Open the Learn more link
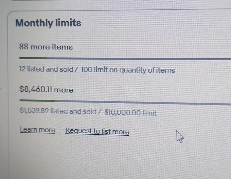231x179 pixels. pyautogui.click(x=38, y=130)
